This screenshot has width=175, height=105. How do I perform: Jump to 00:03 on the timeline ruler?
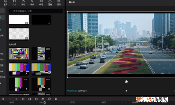click(104, 102)
